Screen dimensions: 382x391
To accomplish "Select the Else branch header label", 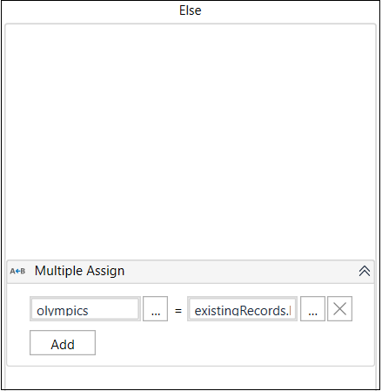I will click(x=191, y=10).
